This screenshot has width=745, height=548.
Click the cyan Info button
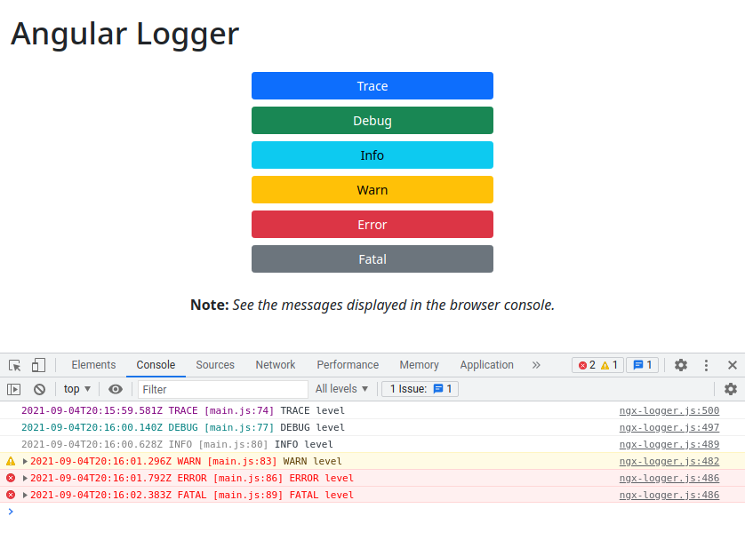[372, 155]
